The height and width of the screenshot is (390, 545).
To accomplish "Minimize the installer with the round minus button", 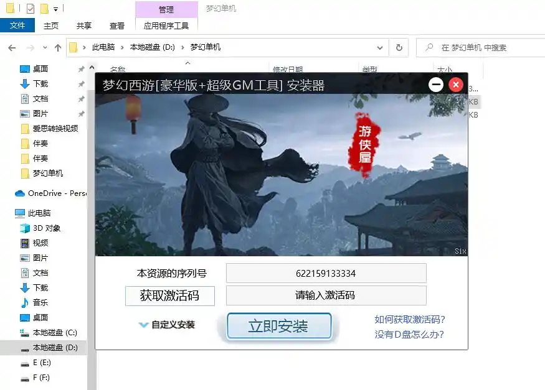I will click(x=436, y=85).
